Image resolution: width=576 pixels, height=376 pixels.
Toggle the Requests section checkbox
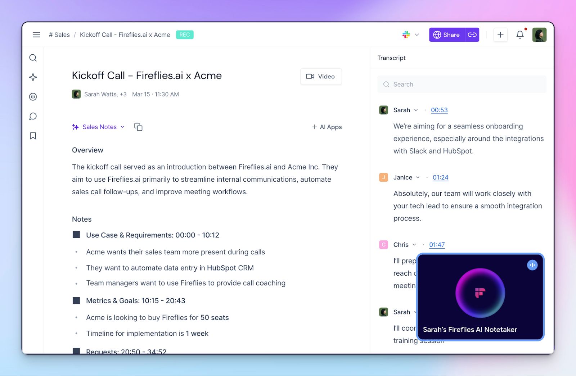(76, 351)
